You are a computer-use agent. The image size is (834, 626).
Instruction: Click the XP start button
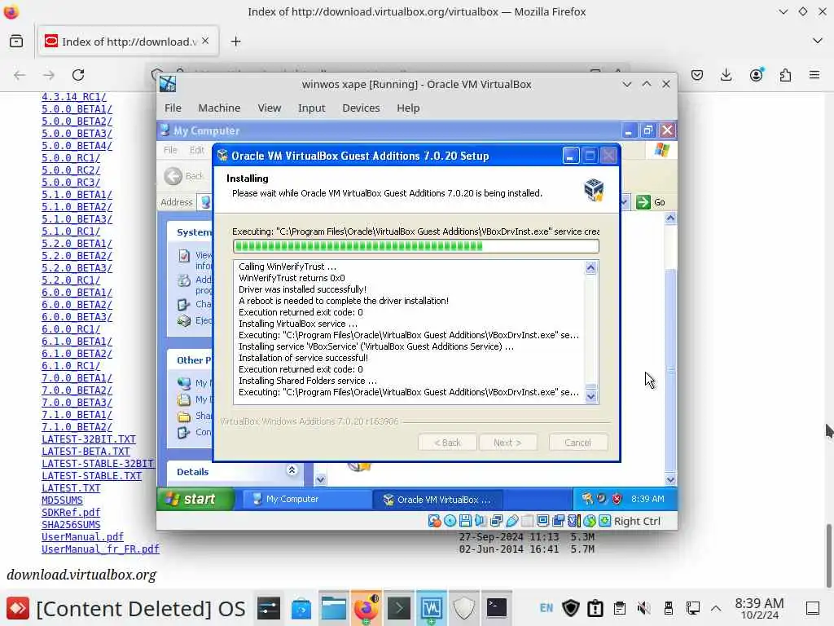[195, 499]
